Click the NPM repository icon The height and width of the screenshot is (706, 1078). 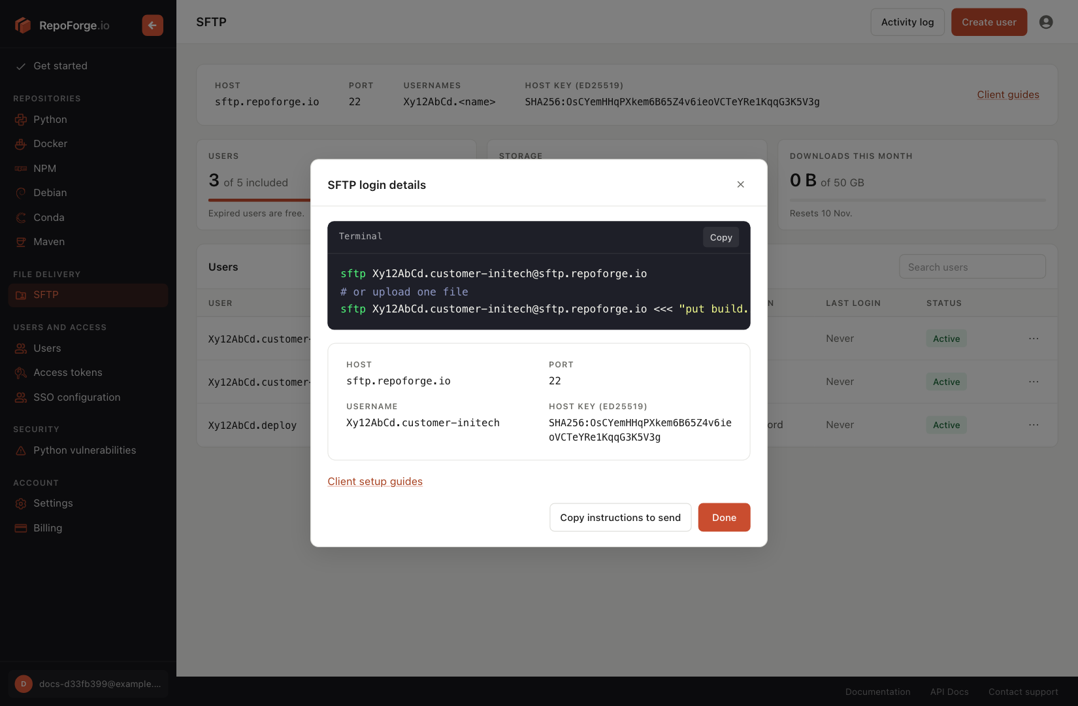pyautogui.click(x=21, y=169)
